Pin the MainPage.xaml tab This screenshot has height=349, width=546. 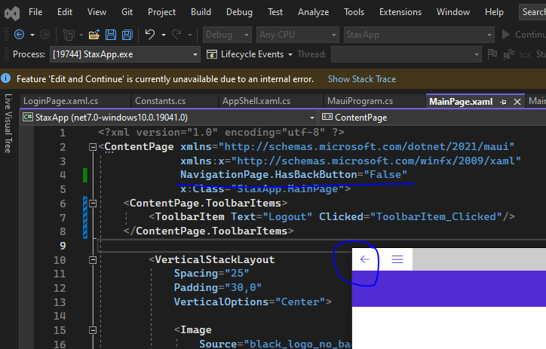pyautogui.click(x=503, y=102)
